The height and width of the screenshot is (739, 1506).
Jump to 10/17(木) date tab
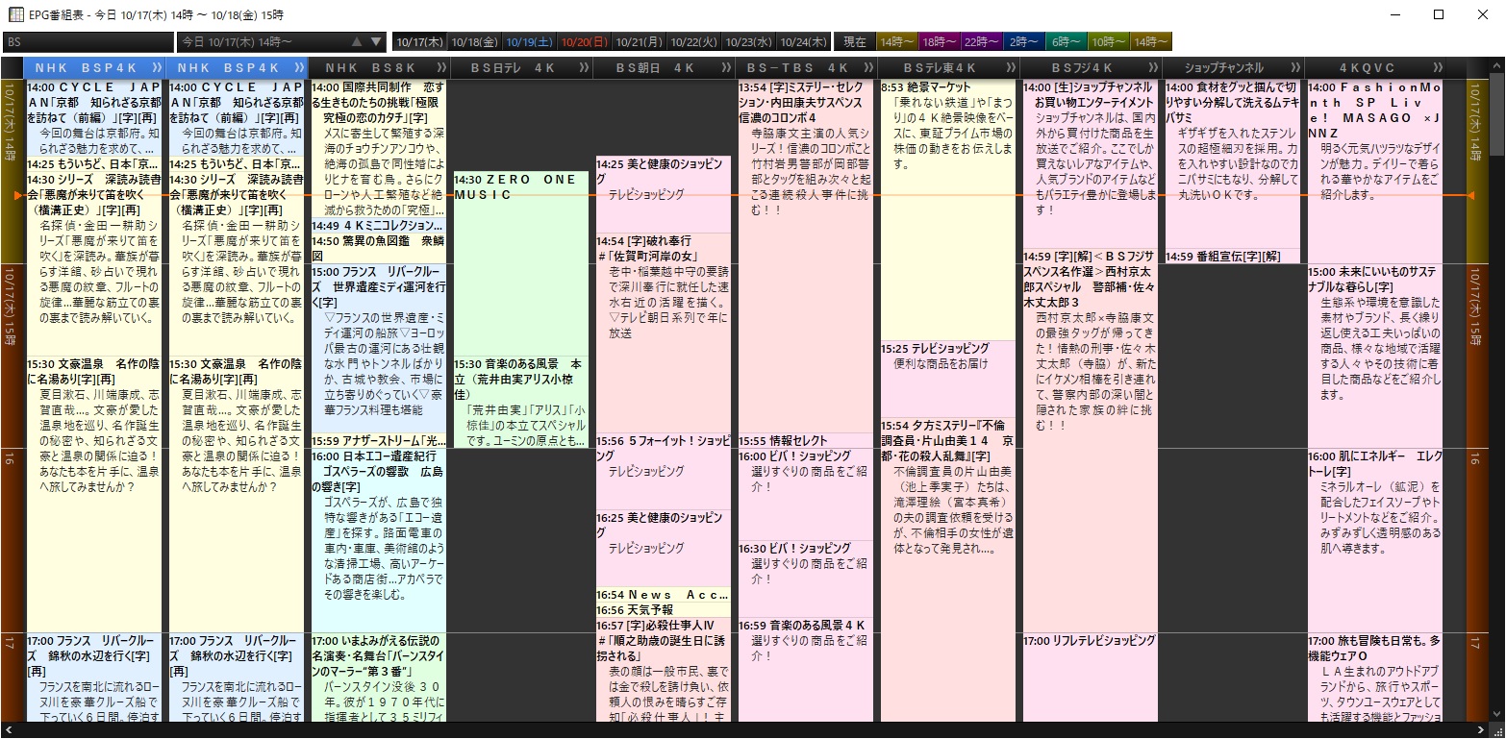point(419,42)
